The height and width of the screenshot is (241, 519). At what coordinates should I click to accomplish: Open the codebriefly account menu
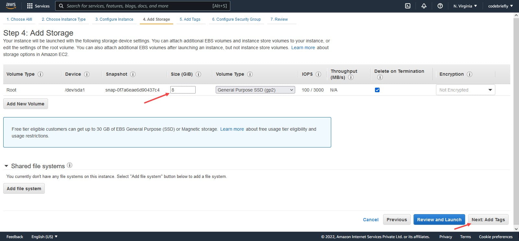pyautogui.click(x=501, y=6)
